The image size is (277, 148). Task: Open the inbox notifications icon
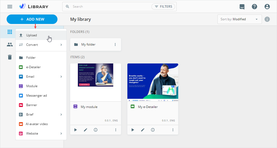point(242,7)
